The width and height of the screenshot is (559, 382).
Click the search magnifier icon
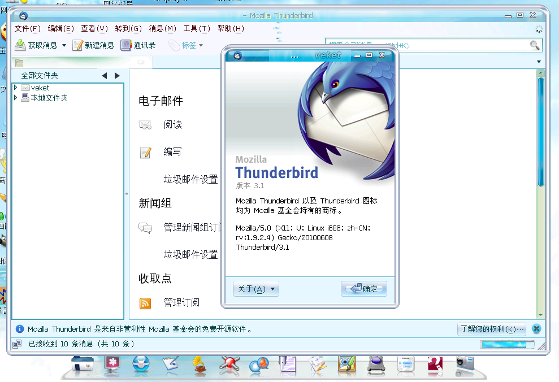pyautogui.click(x=534, y=45)
